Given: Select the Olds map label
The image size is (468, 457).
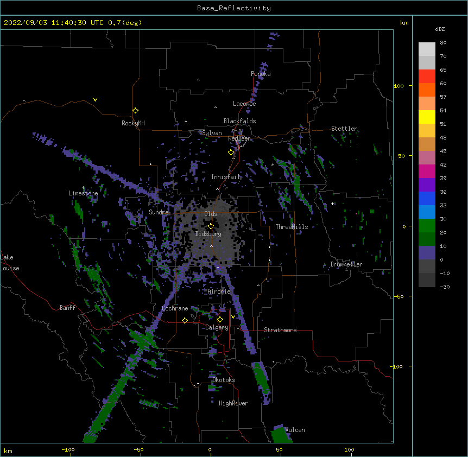Looking at the screenshot, I should [x=211, y=214].
